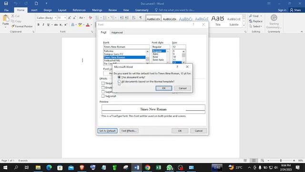
Task: Open File Explorer from the taskbar
Action: [x=38, y=168]
